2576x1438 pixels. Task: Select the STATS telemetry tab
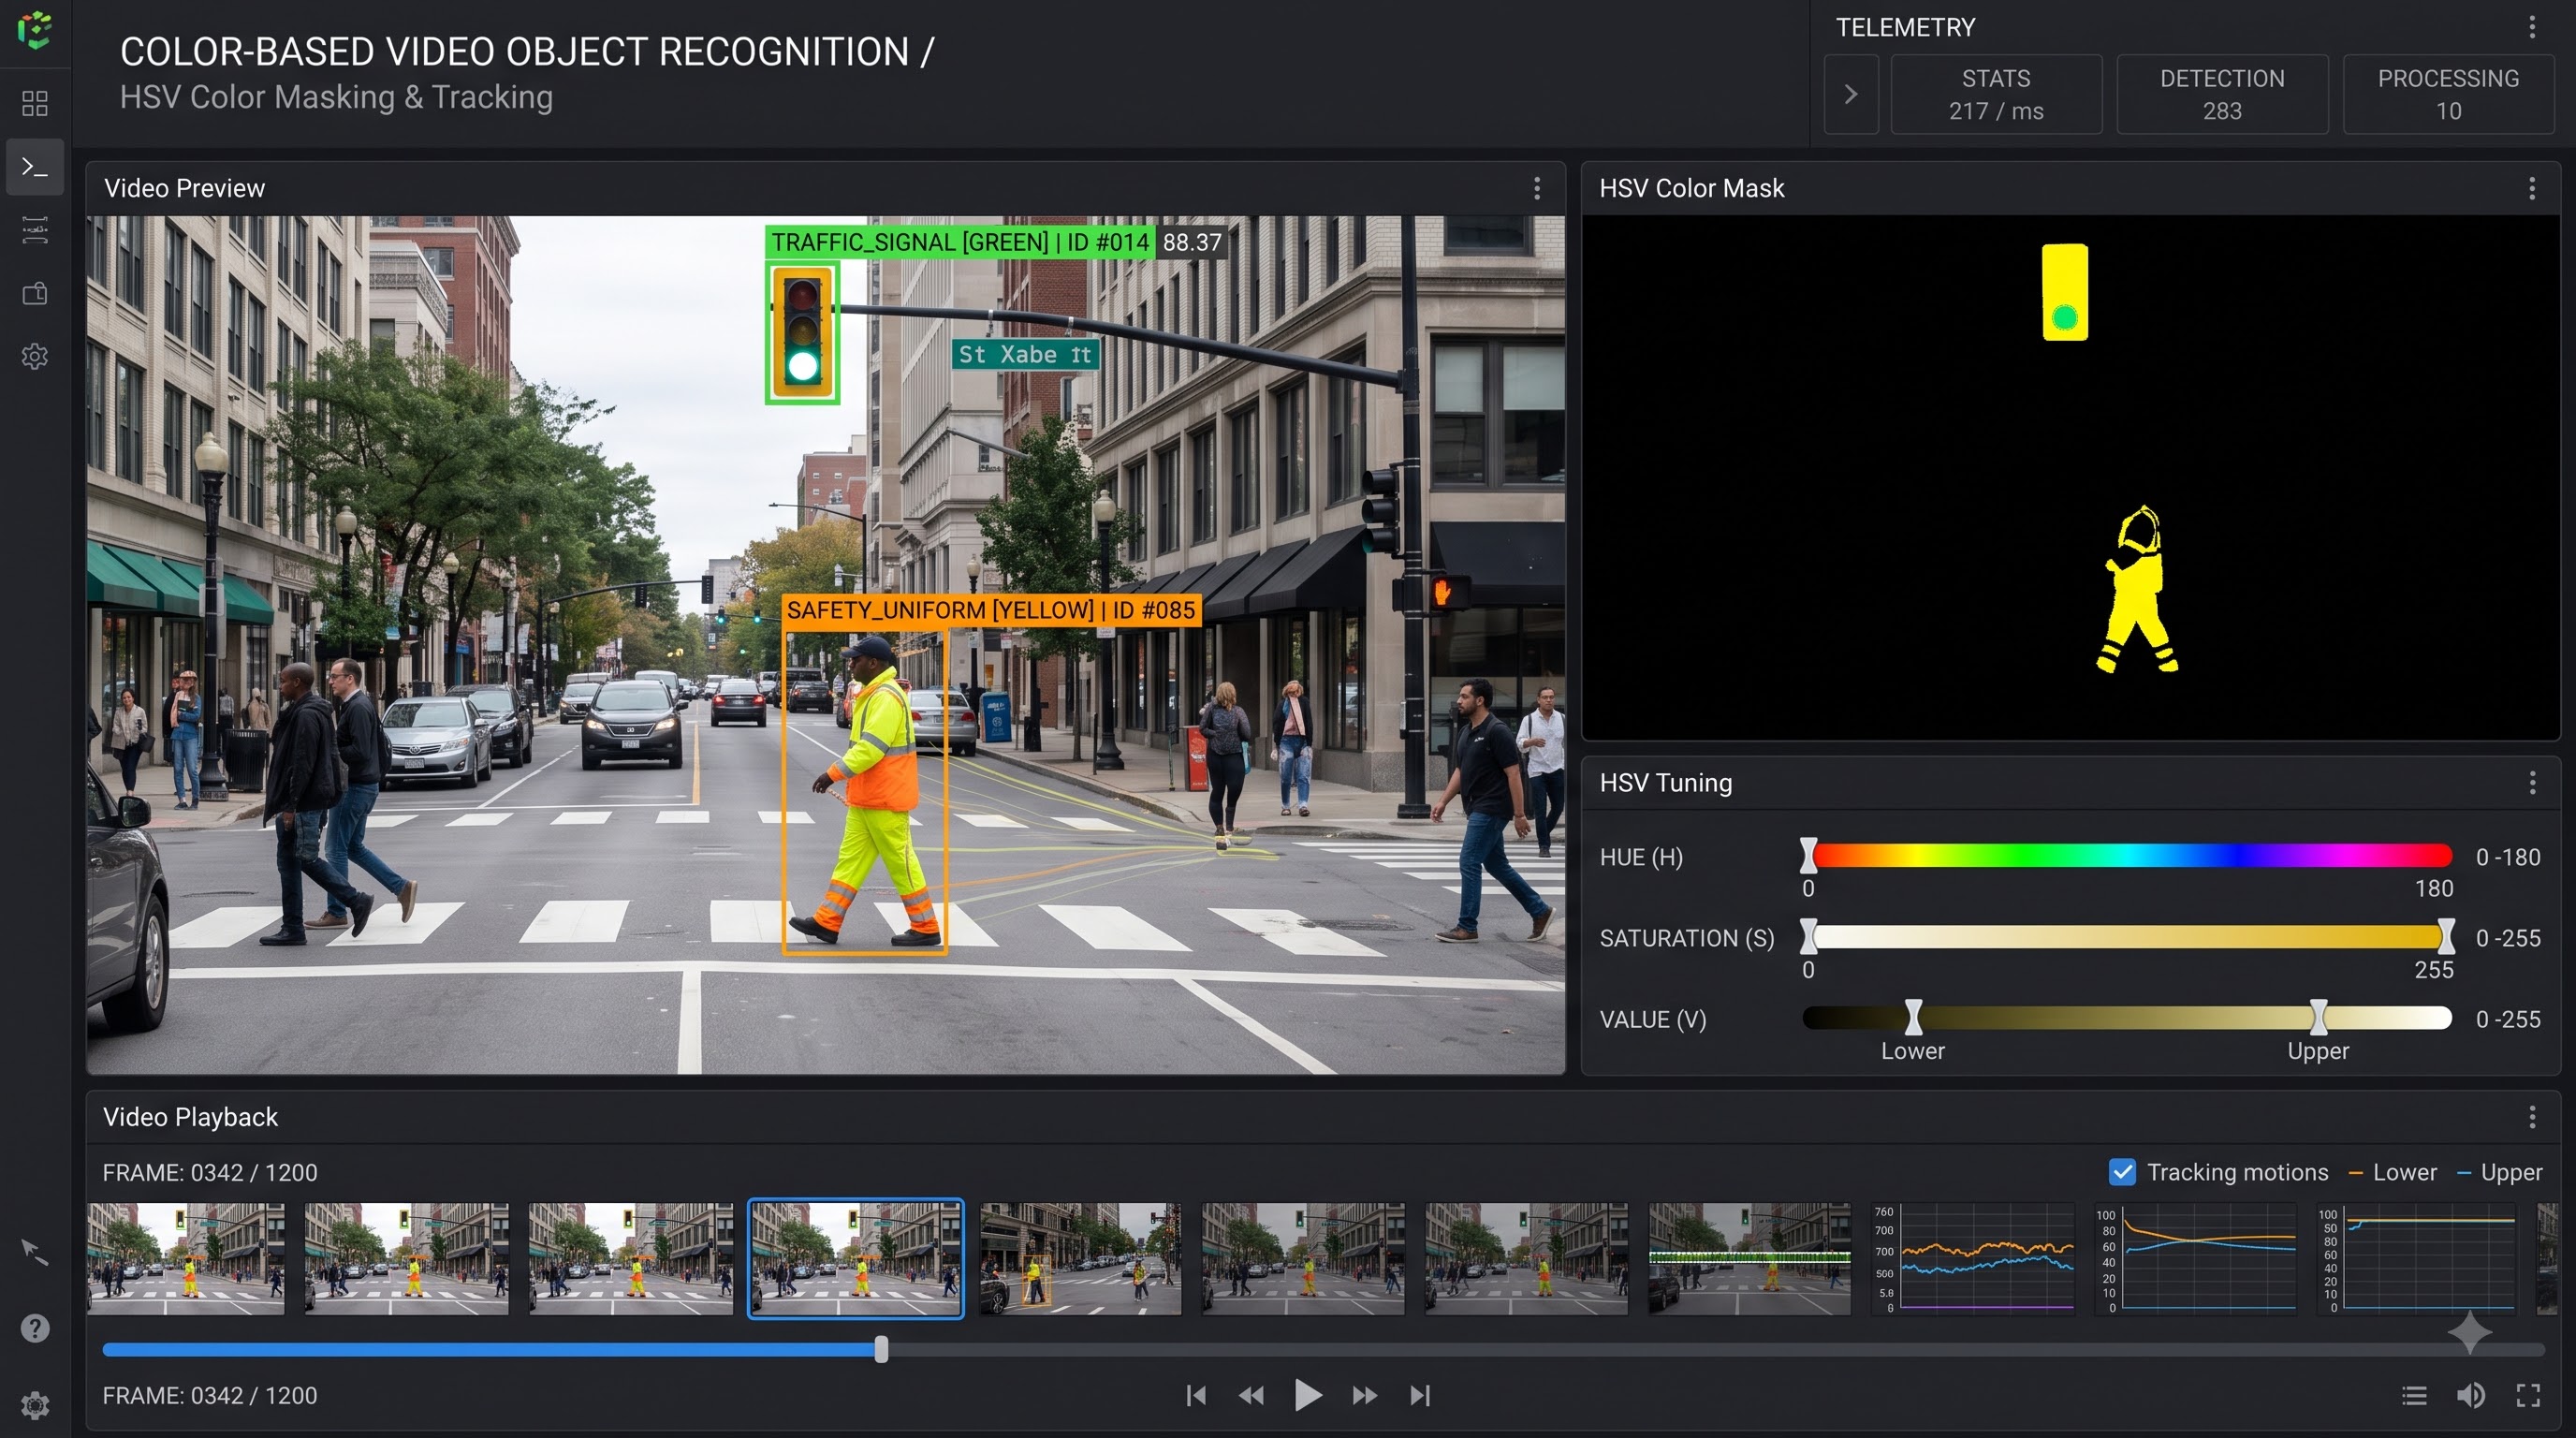(1996, 94)
